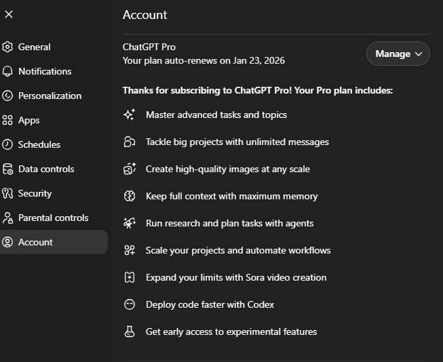Expand the chevron next to Manage
443x362 pixels.
(418, 54)
